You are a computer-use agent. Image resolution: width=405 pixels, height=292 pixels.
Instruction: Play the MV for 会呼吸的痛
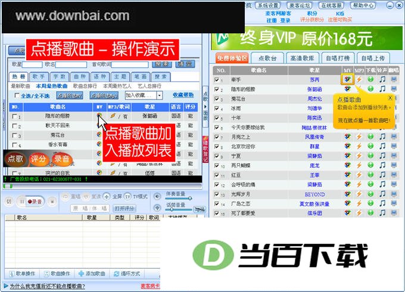347,184
